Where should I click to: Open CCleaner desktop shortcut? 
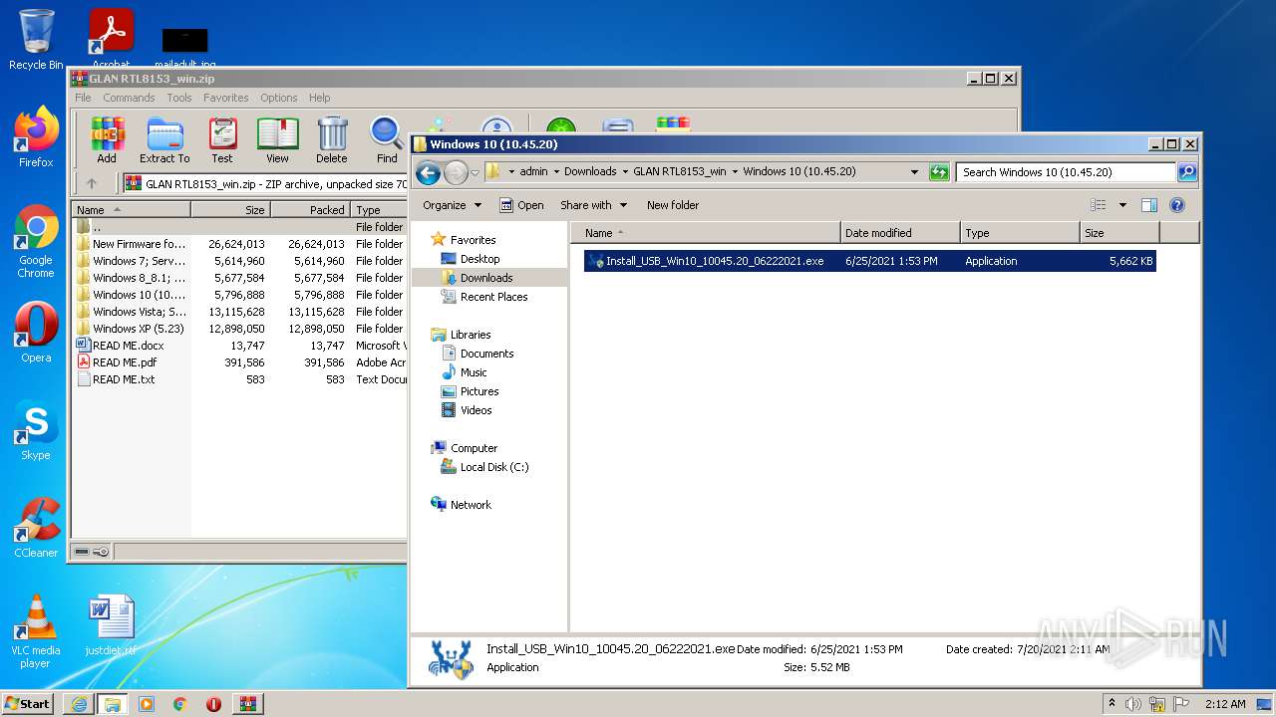coord(36,528)
